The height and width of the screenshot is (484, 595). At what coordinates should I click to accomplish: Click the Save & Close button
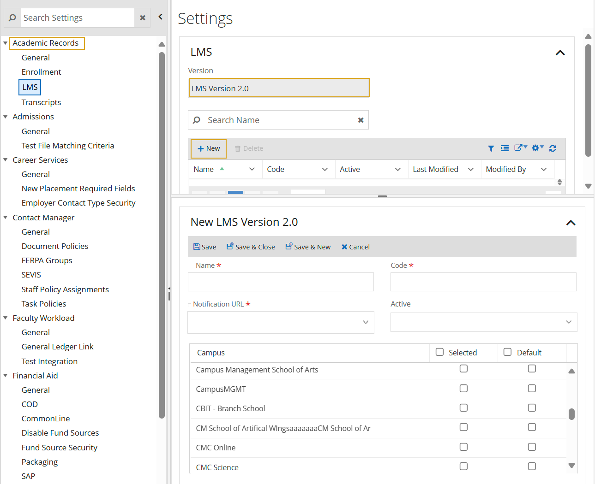coord(251,247)
